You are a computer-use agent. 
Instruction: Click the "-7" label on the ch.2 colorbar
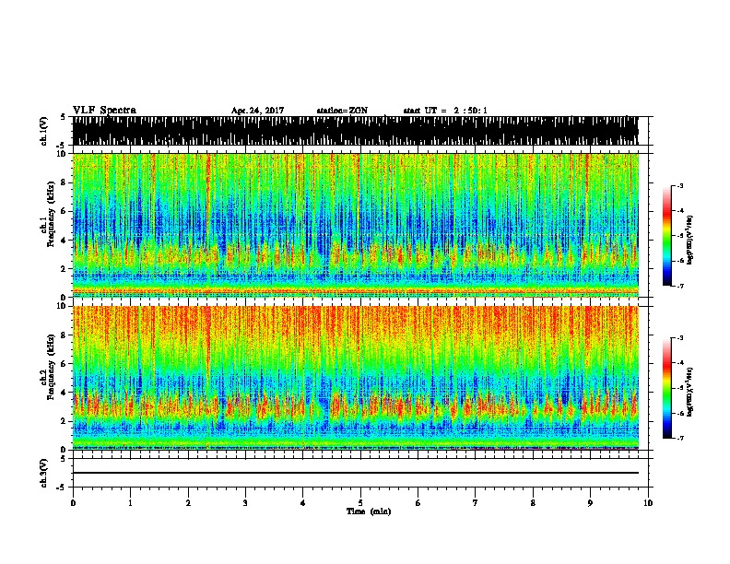[680, 439]
